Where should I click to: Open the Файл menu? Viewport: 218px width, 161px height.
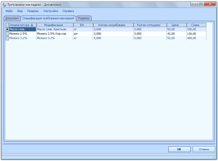point(9,11)
